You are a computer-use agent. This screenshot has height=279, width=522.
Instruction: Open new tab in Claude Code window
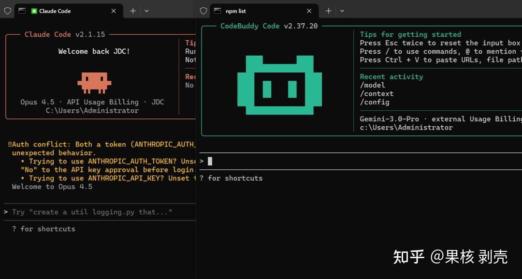[133, 11]
